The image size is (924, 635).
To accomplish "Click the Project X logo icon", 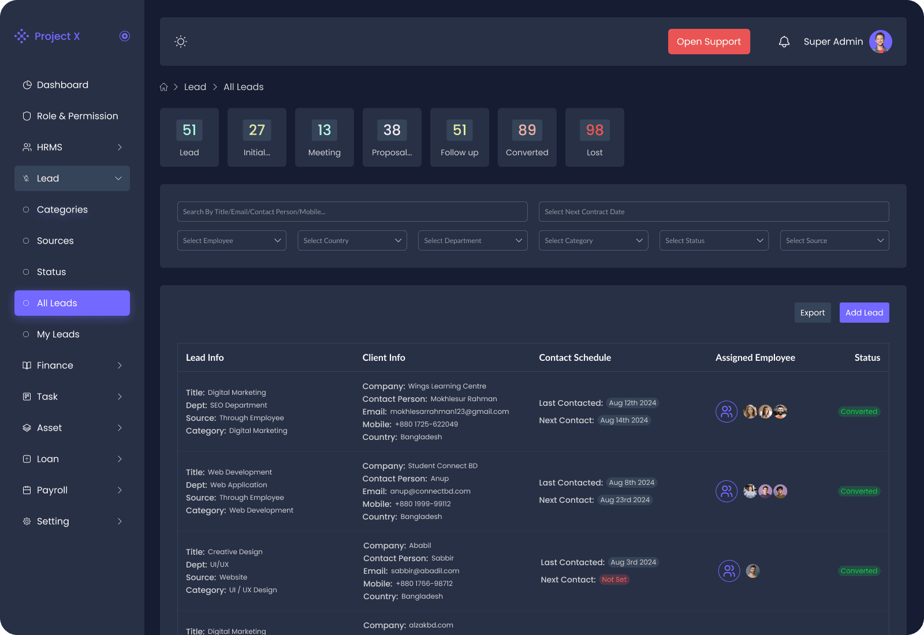I will (x=22, y=36).
